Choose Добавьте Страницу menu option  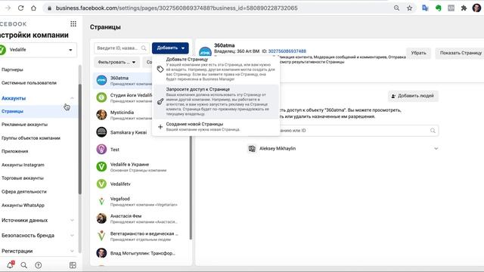216,69
